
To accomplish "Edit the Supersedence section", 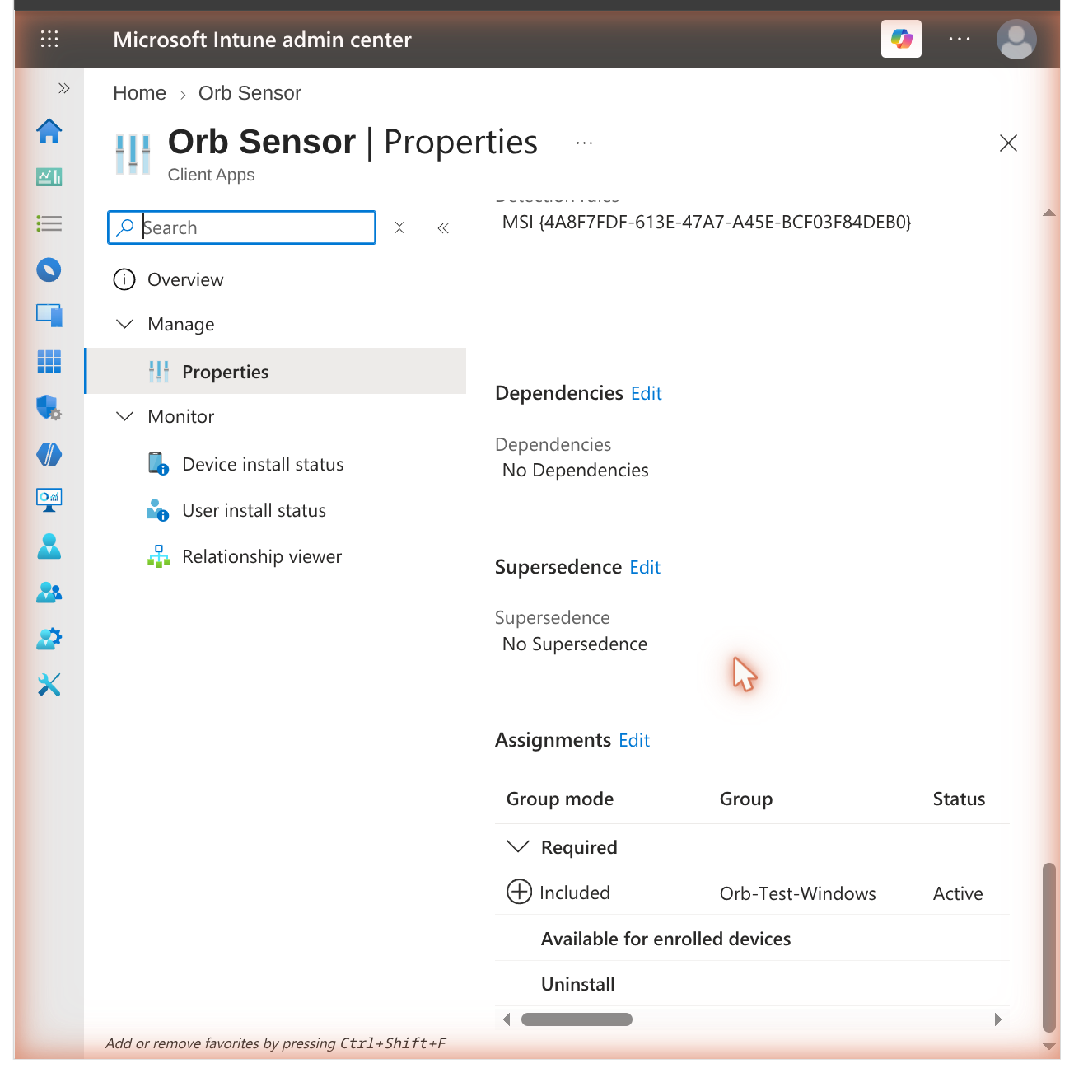I will coord(645,568).
